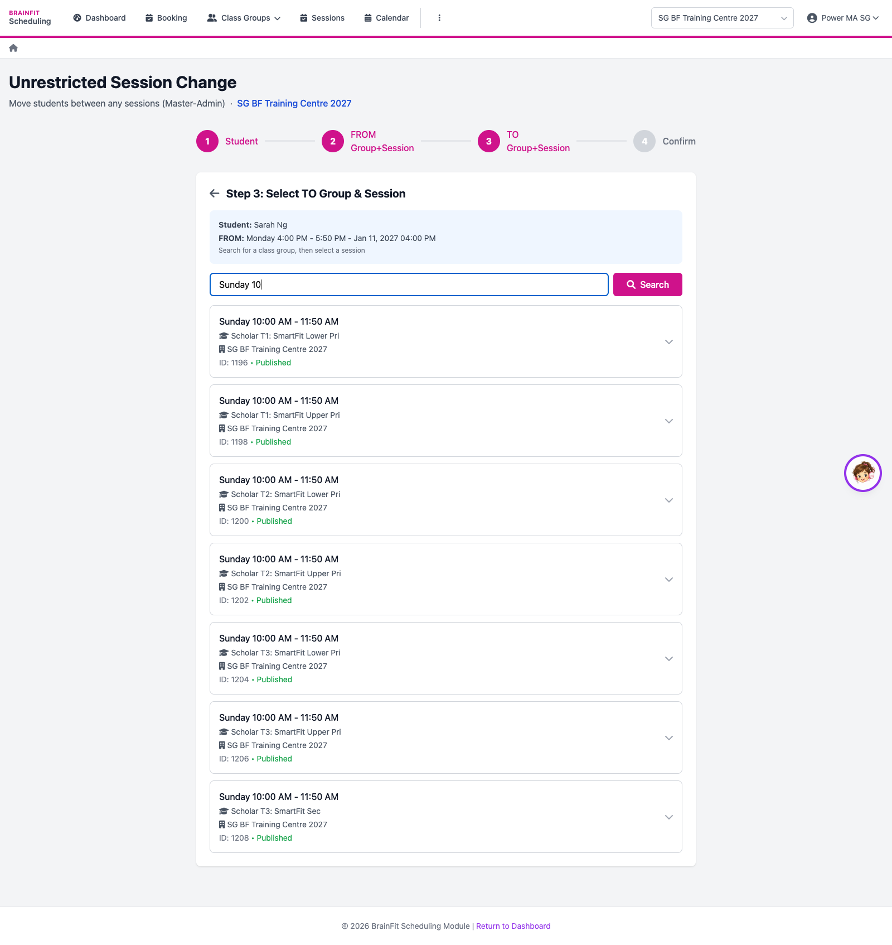
Task: Open the three-dot more menu in navbar
Action: [439, 18]
